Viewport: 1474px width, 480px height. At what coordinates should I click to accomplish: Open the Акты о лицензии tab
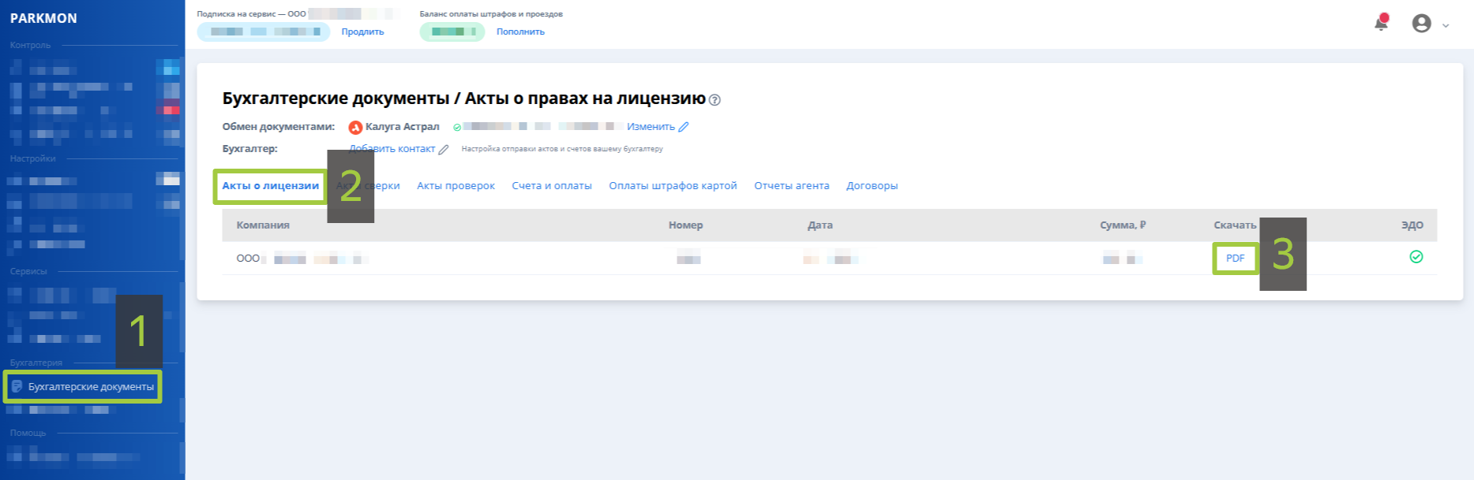pyautogui.click(x=270, y=186)
